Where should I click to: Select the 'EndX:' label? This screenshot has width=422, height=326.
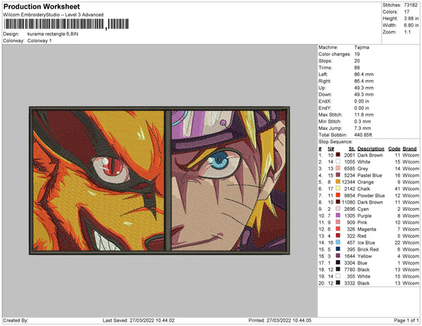coord(325,101)
